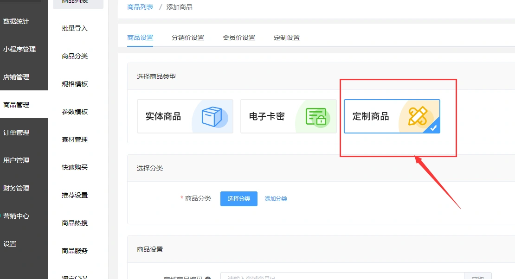Open 数据统计 in the left sidebar

pos(16,21)
